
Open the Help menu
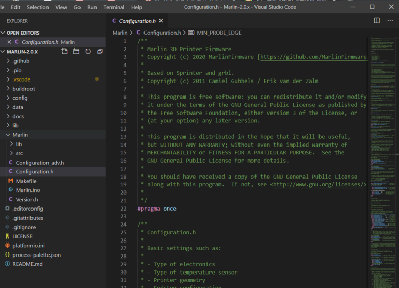point(137,7)
